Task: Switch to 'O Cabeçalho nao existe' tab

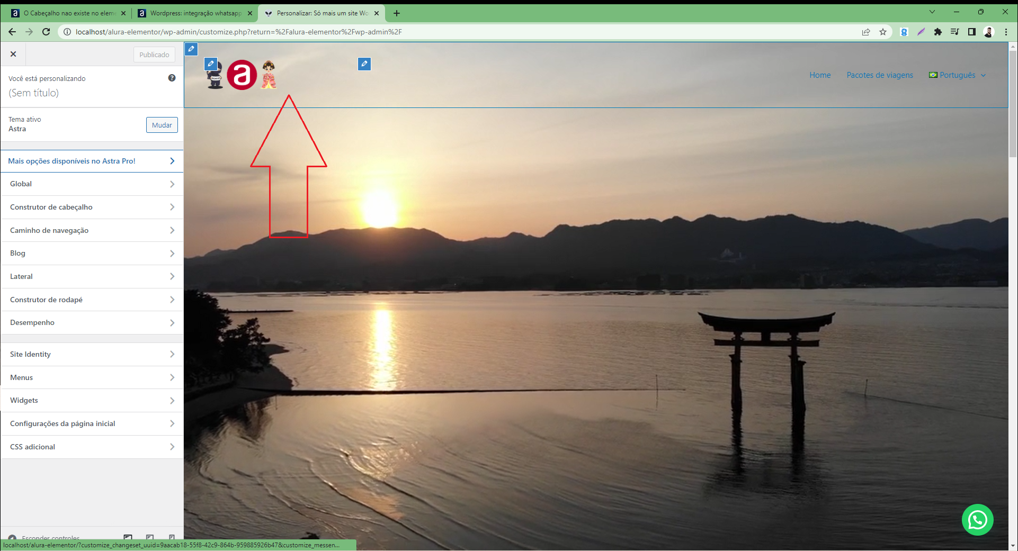Action: 68,13
